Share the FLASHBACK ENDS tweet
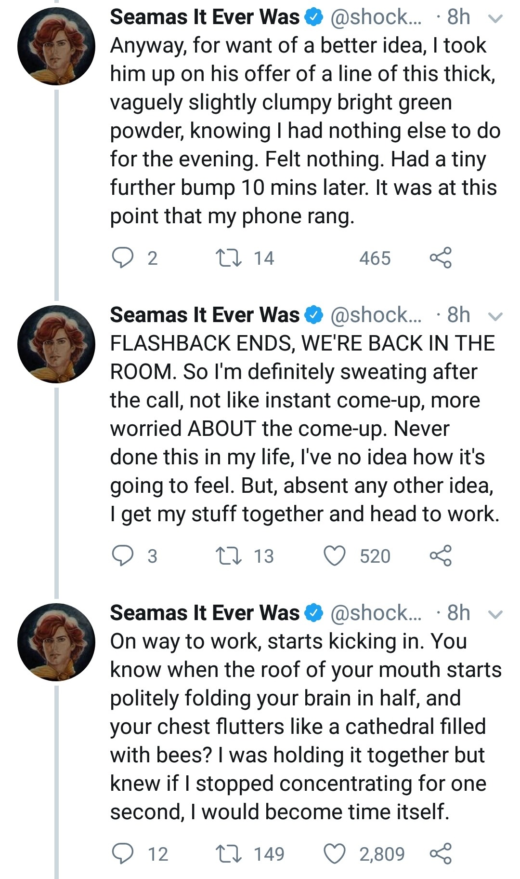Viewport: 520px width, 879px height. 441,555
